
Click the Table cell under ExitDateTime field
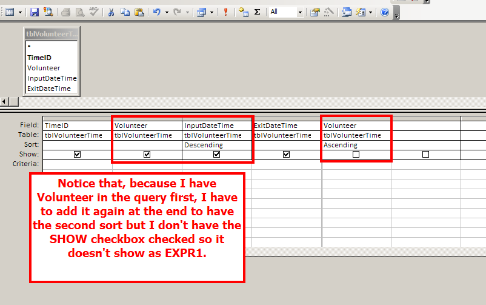[287, 135]
